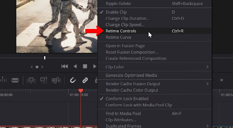Screen dimensions: 233x128
Task: Toggle timeline Snapping magnet icon
Action: click(x=73, y=80)
